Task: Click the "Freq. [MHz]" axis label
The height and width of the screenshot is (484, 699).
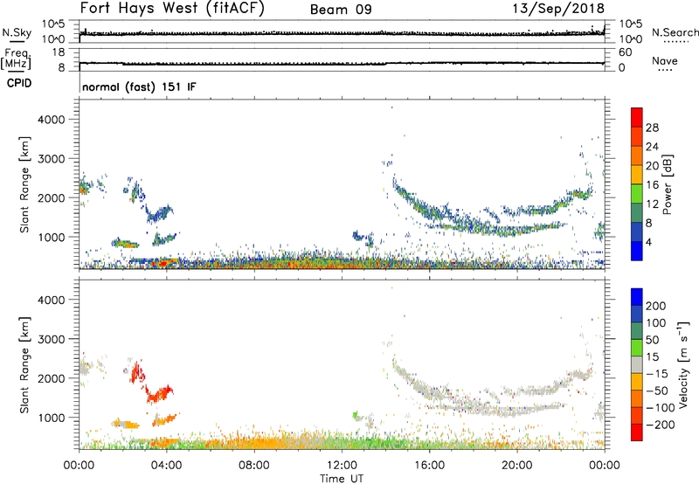Action: point(16,59)
